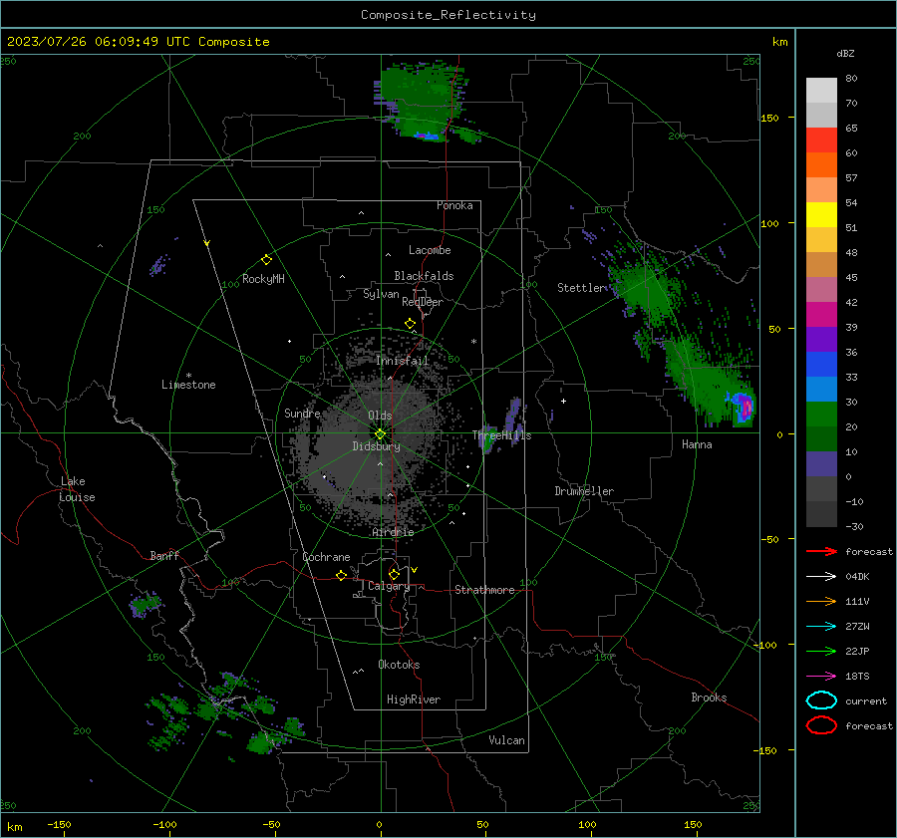Screen dimensions: 897x838
Task: Select the Hanna town label
Action: pos(697,445)
